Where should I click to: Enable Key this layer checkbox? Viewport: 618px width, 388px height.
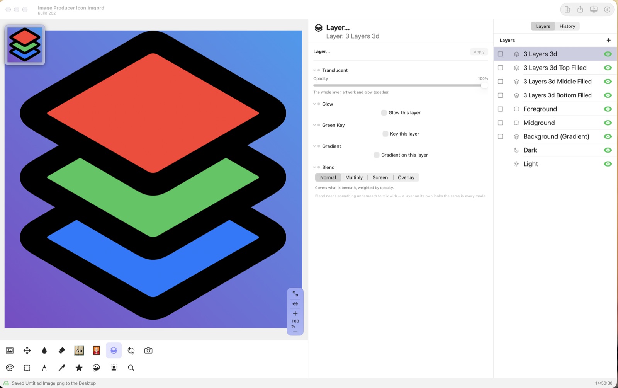point(385,134)
